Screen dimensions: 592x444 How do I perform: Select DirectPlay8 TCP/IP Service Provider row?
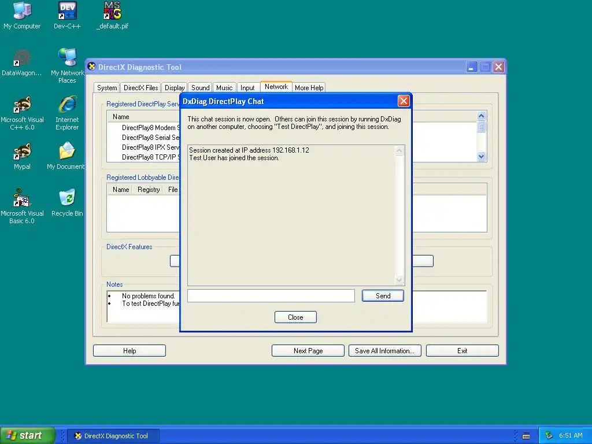(151, 157)
